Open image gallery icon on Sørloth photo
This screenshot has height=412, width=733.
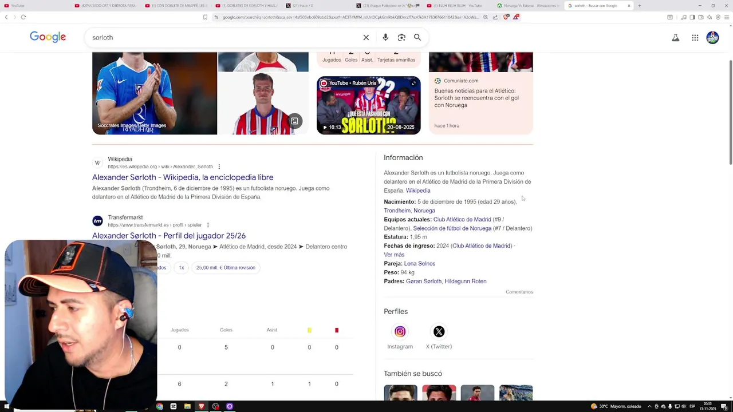tap(294, 121)
